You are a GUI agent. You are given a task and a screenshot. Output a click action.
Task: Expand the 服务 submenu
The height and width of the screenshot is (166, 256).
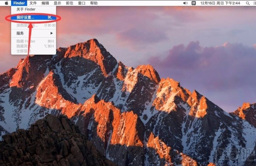click(x=34, y=33)
